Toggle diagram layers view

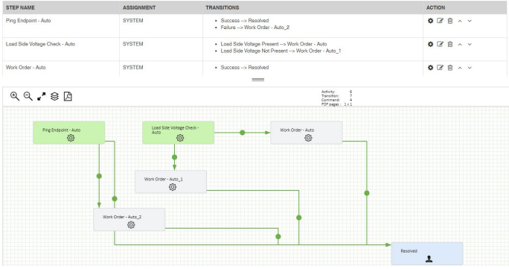click(54, 96)
